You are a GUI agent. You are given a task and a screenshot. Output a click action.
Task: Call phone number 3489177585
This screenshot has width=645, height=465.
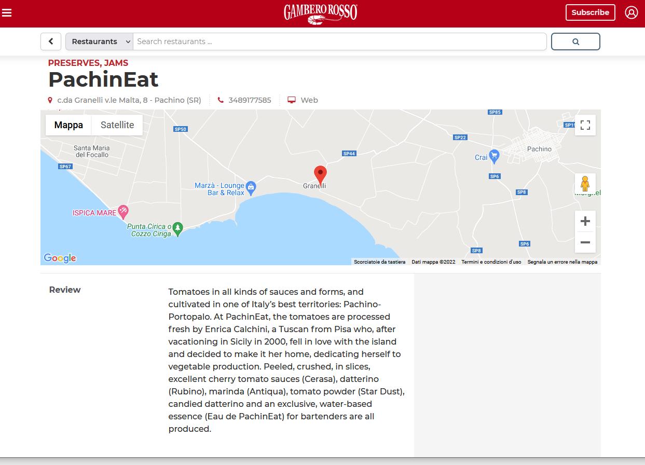250,100
